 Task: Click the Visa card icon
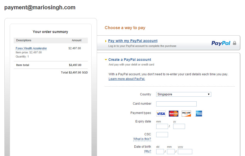[x=161, y=113]
